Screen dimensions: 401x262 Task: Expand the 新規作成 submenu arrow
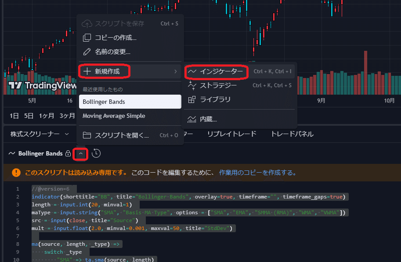pos(175,71)
